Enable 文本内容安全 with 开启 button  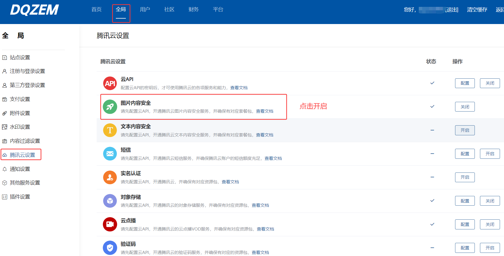(465, 130)
